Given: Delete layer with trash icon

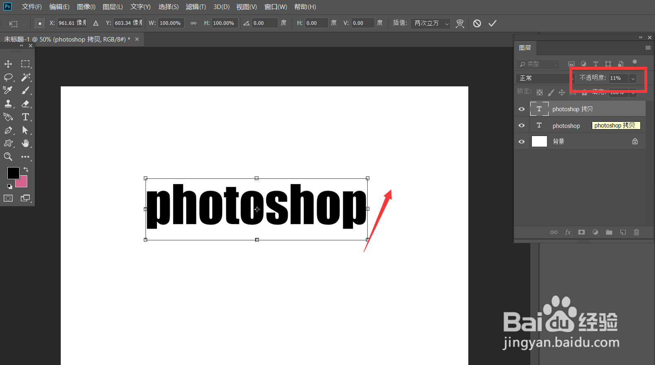Looking at the screenshot, I should 637,232.
